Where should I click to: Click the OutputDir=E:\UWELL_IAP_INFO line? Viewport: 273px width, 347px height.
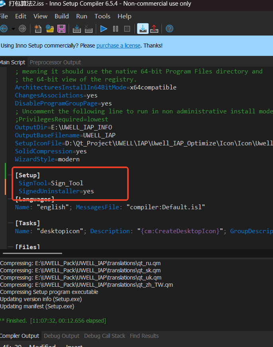(x=64, y=127)
